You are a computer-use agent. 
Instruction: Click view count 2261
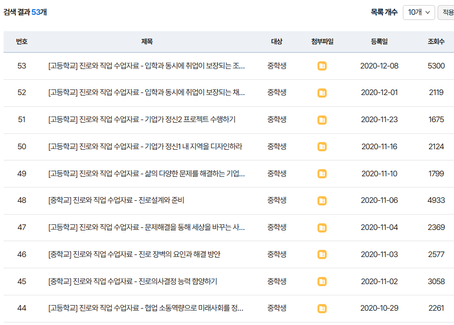(x=436, y=308)
